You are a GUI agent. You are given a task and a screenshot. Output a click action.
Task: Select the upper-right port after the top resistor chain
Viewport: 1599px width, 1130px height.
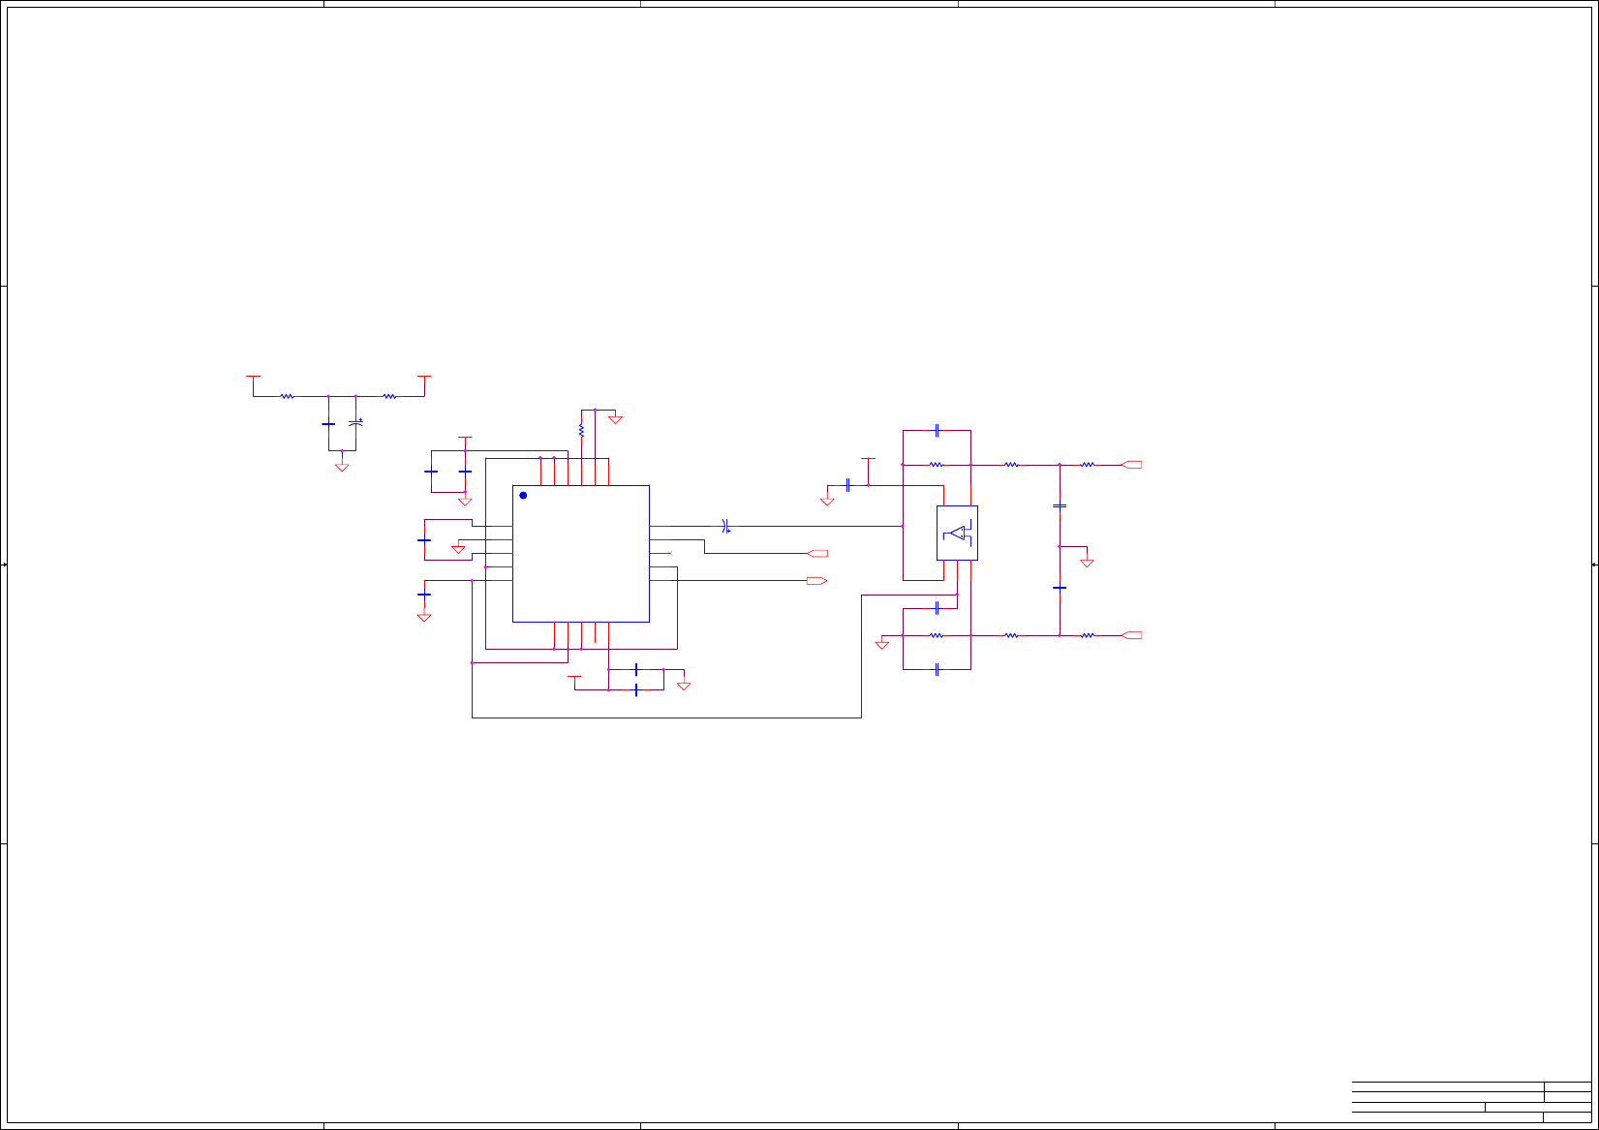1131,465
